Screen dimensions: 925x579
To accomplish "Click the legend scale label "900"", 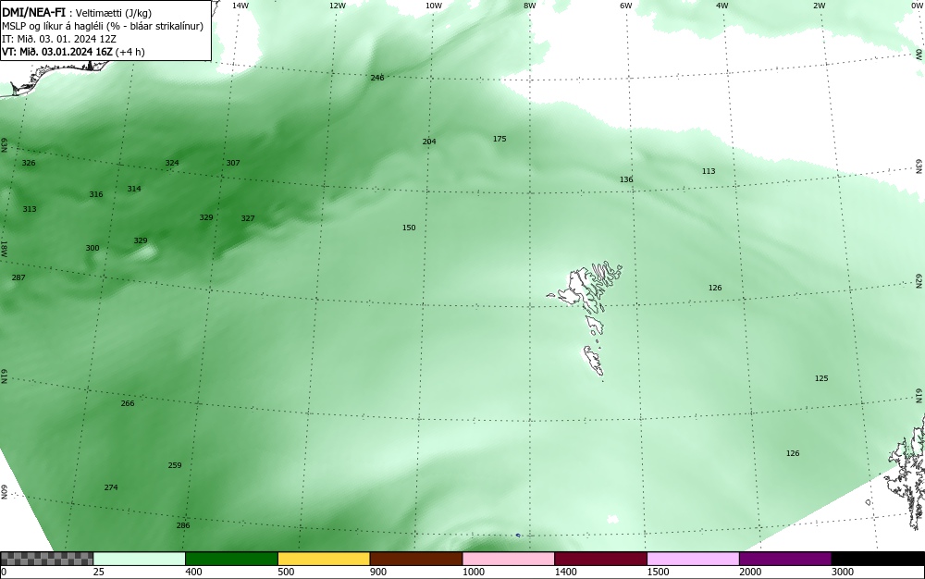I will click(x=378, y=572).
